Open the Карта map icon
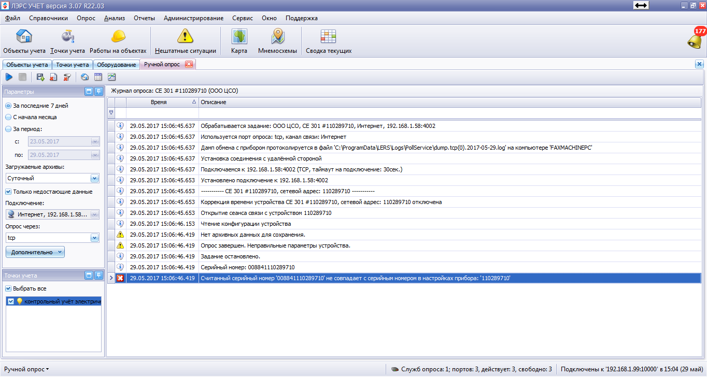The width and height of the screenshot is (707, 377). point(239,41)
